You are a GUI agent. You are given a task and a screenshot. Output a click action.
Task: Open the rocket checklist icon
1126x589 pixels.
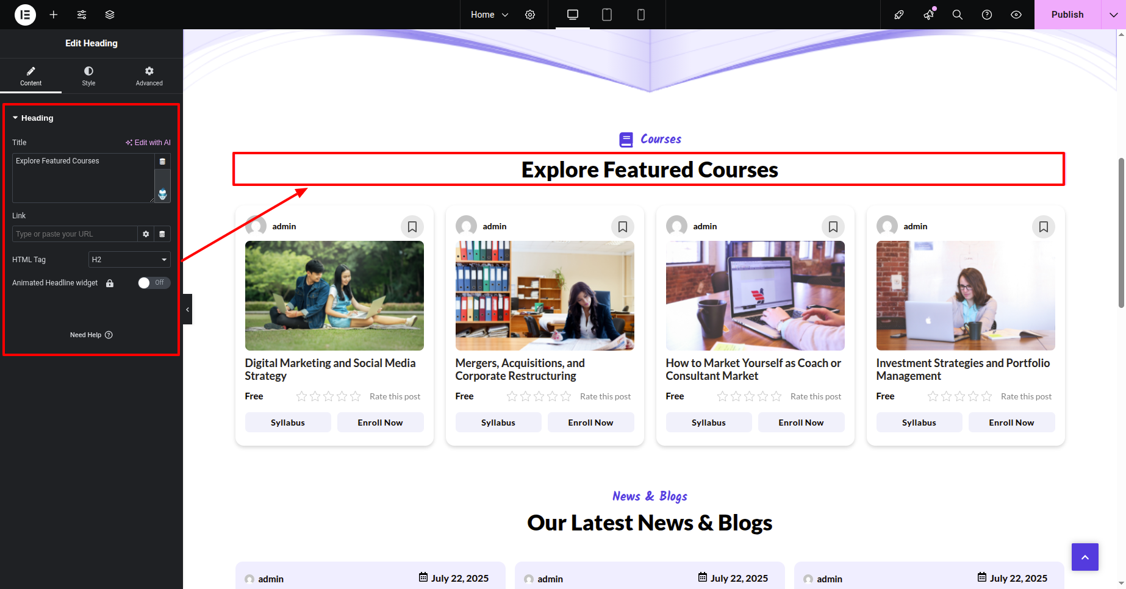[x=899, y=15]
